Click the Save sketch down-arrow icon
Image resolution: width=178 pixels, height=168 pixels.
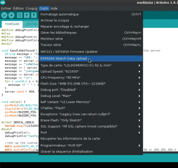click(x=34, y=15)
